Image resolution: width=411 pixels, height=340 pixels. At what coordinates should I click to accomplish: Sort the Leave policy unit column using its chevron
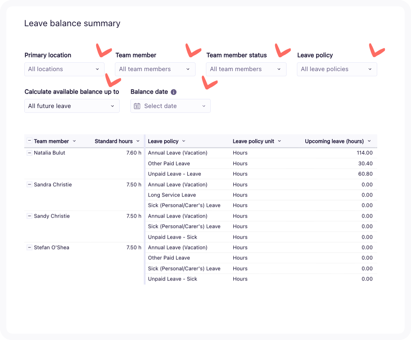pyautogui.click(x=279, y=141)
